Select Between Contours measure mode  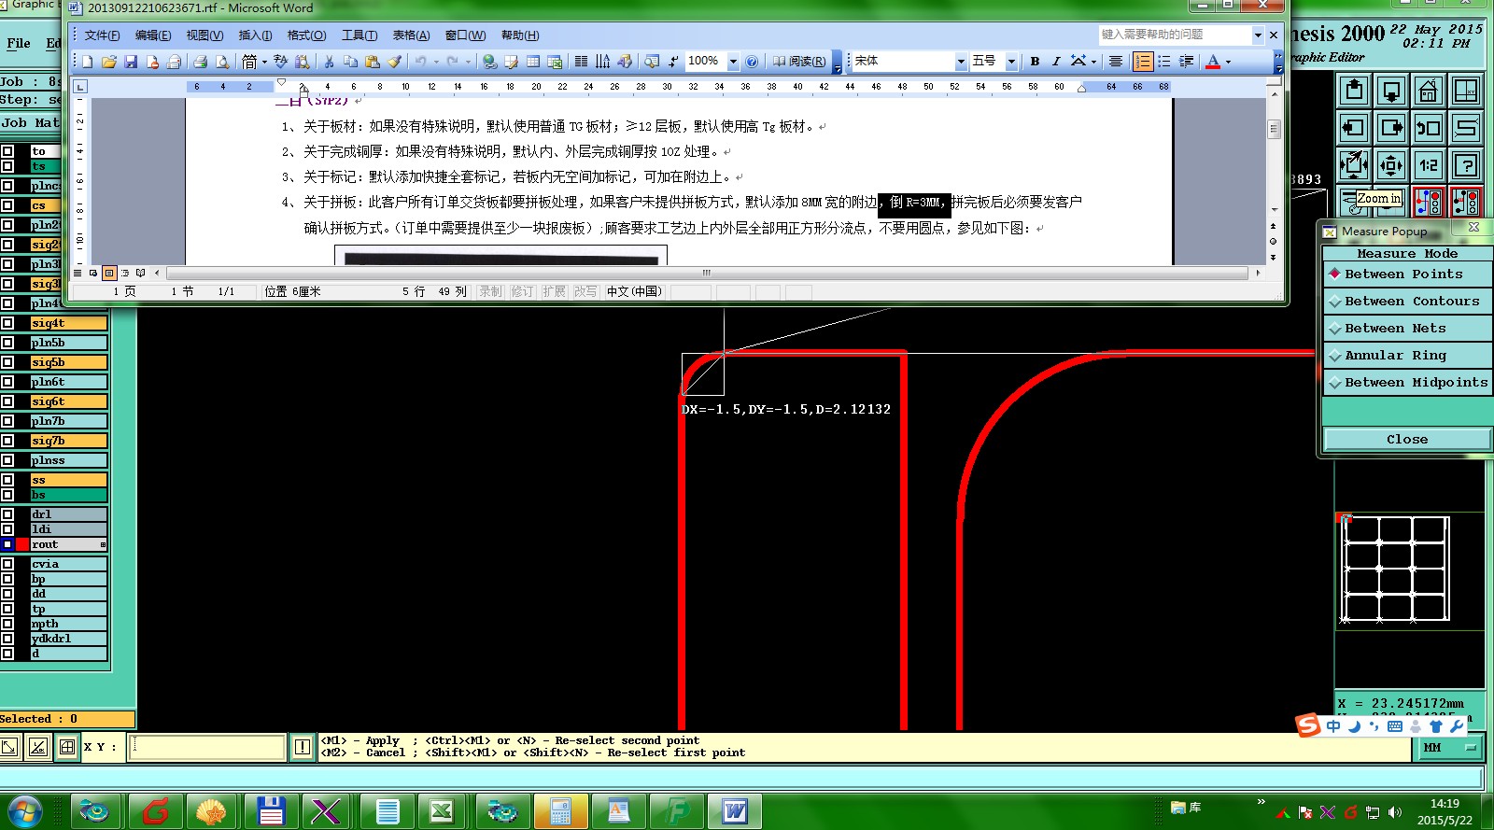click(x=1408, y=302)
